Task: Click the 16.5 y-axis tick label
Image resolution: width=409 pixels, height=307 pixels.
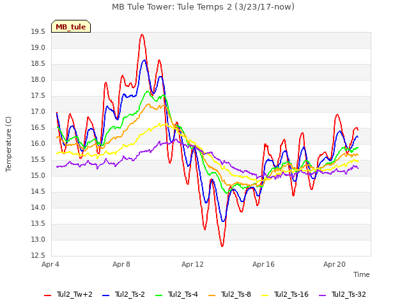Action: click(38, 128)
